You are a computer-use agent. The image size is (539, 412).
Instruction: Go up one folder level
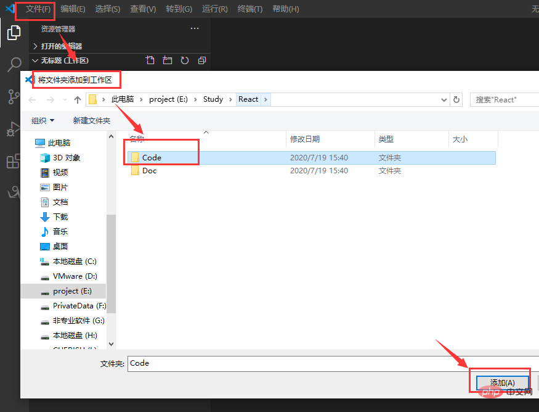tap(78, 100)
